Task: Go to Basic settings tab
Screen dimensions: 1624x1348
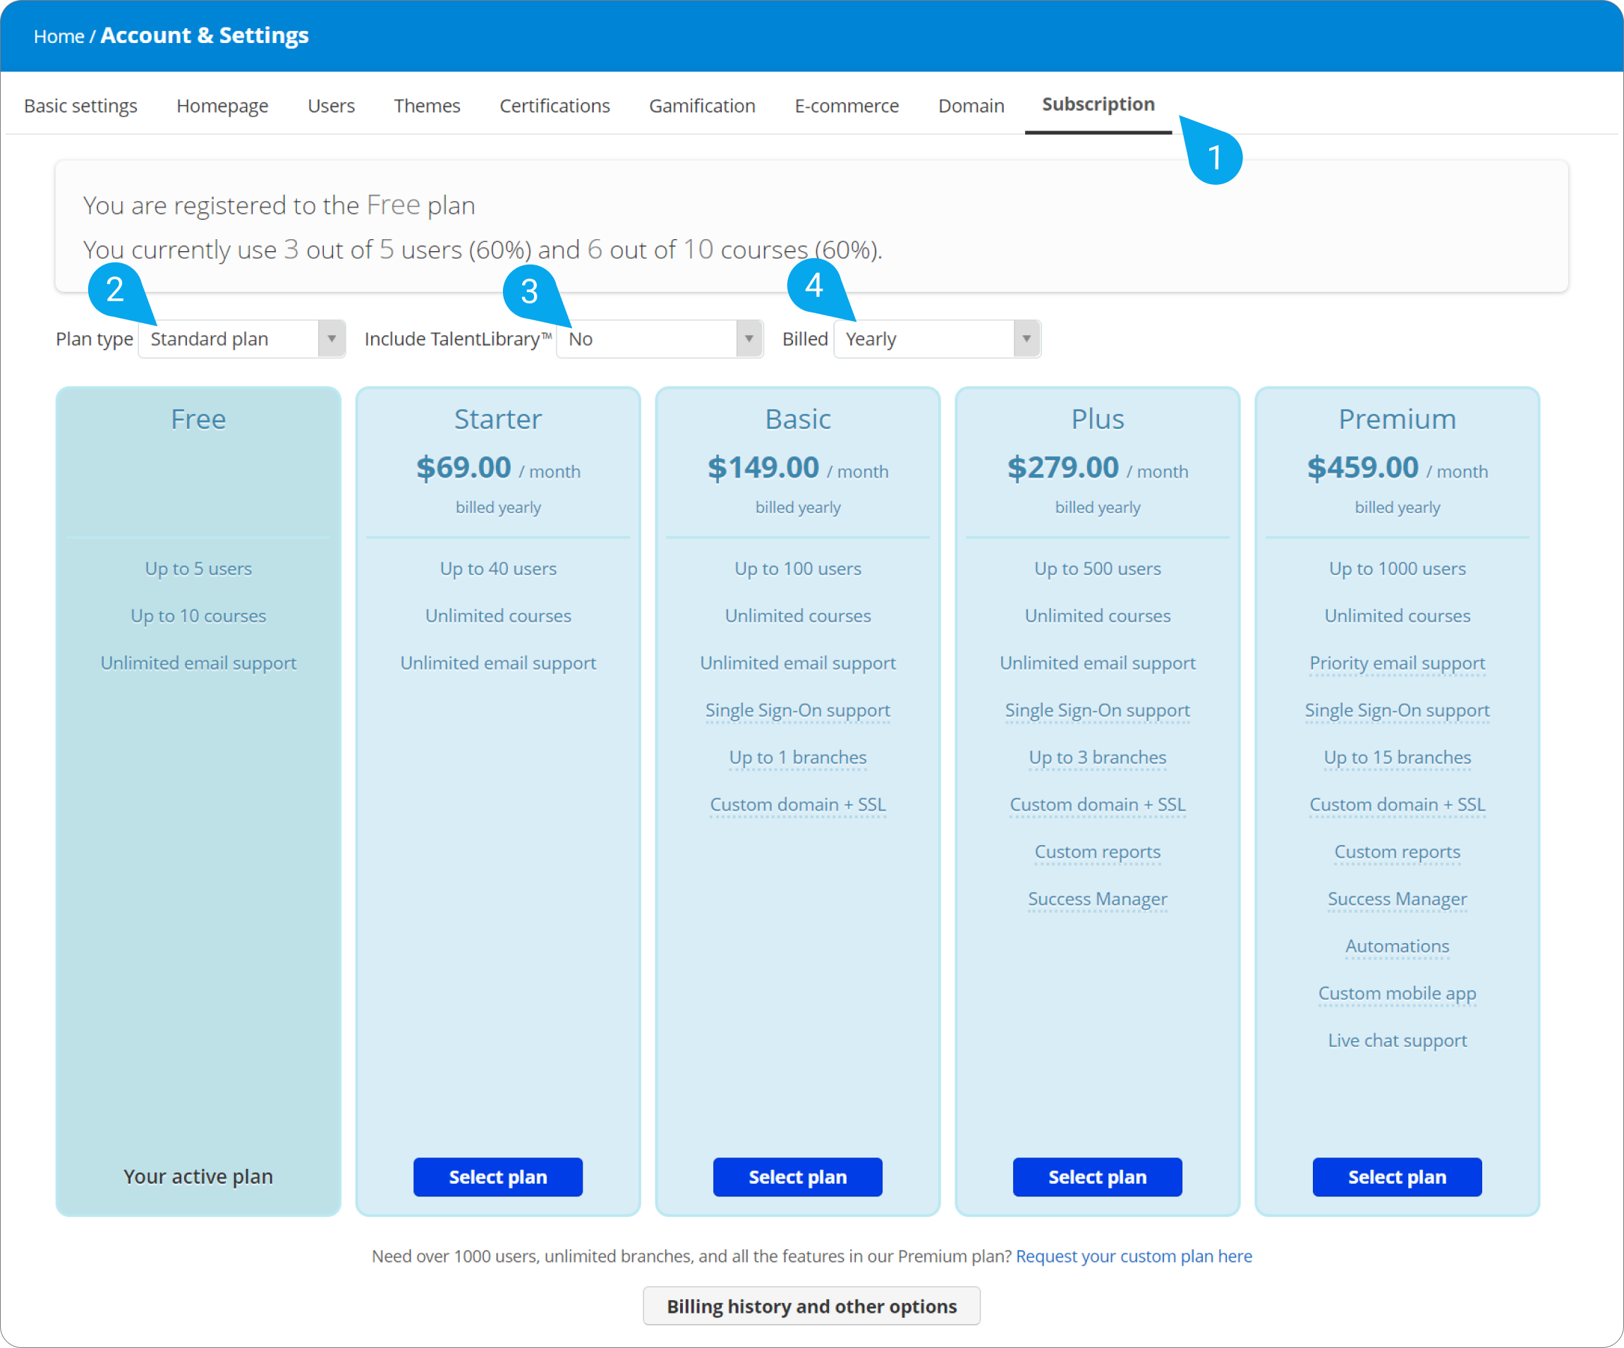Action: (80, 105)
